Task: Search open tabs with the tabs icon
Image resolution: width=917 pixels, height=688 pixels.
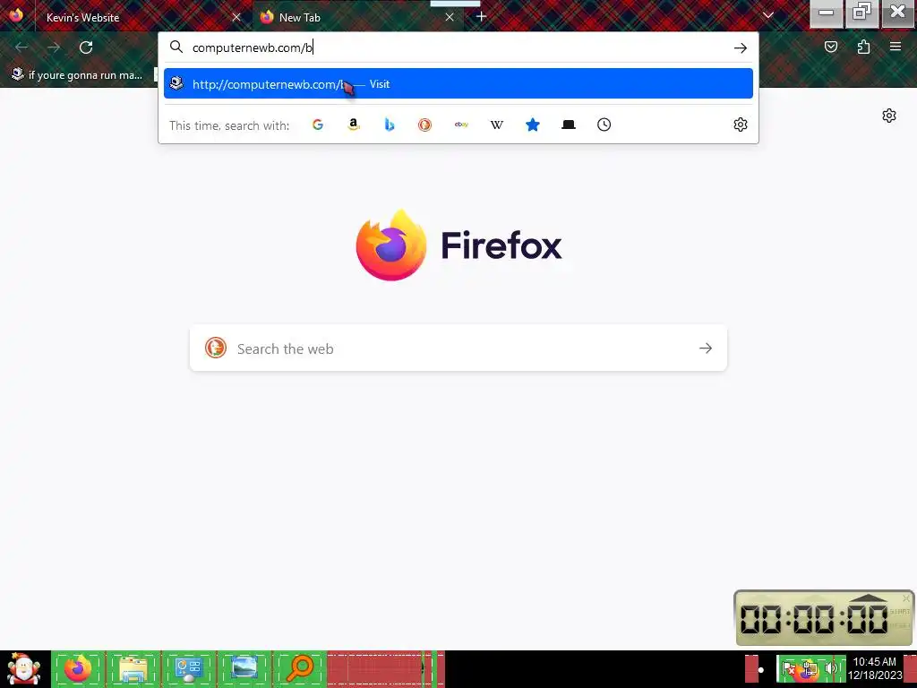Action: tap(569, 125)
